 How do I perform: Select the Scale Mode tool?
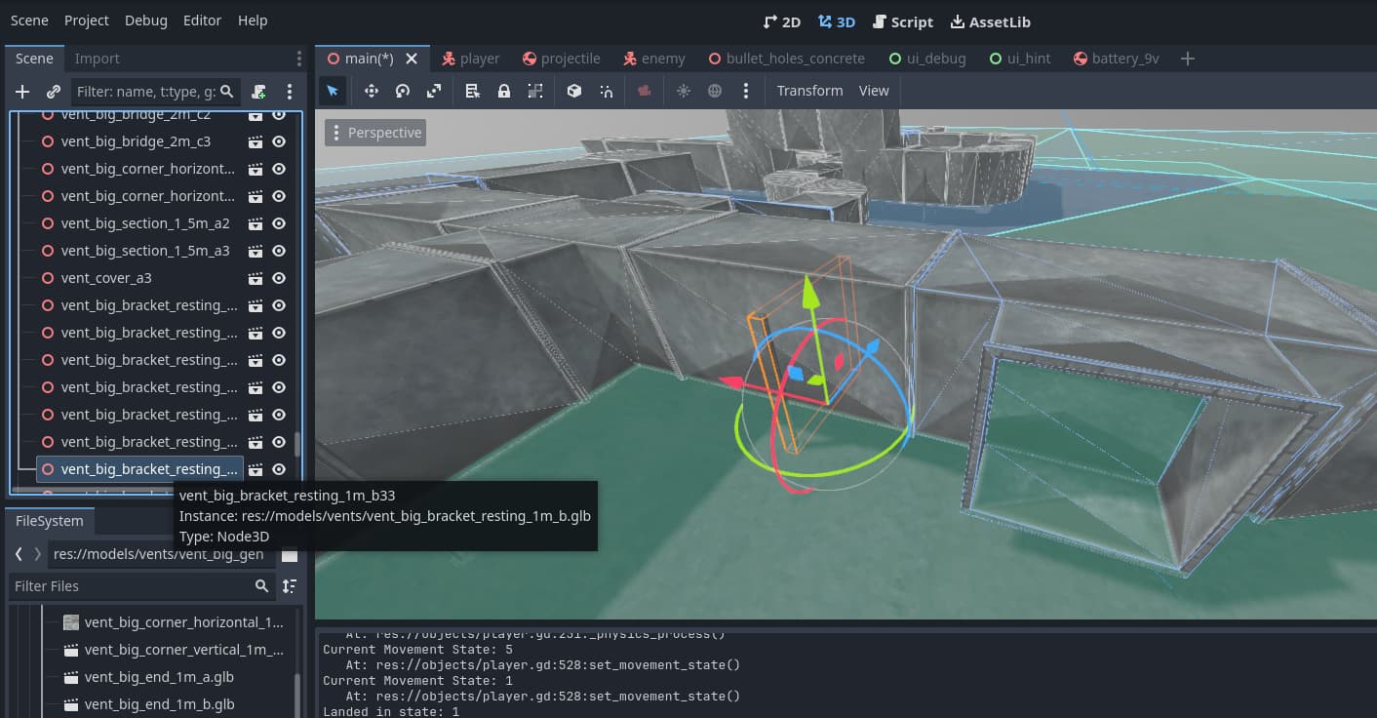pos(434,91)
